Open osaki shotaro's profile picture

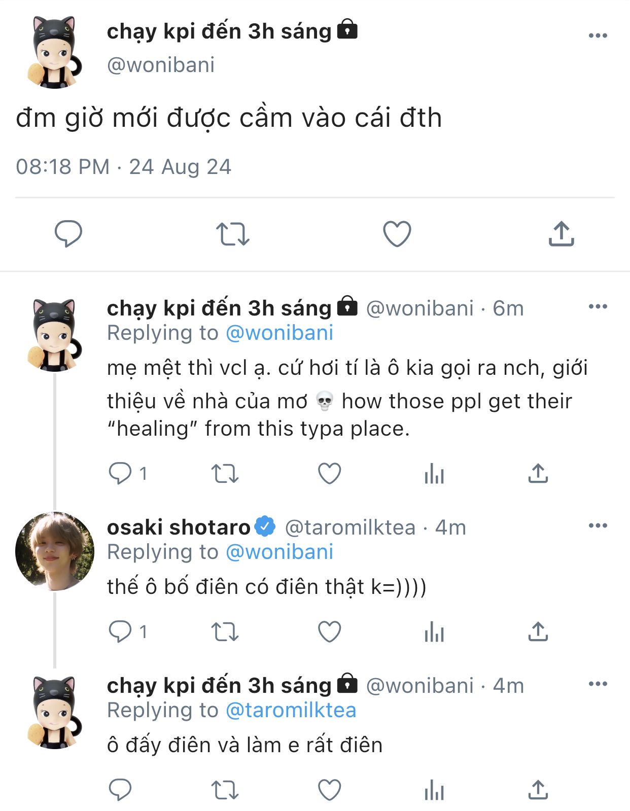tap(55, 551)
